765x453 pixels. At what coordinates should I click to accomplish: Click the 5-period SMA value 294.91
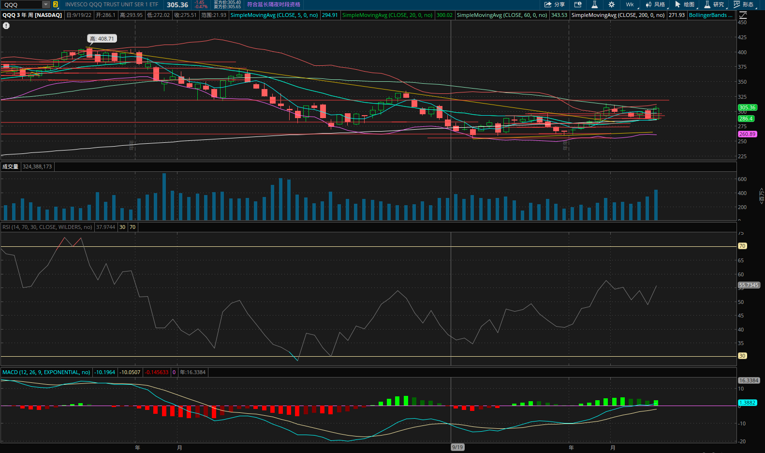point(330,15)
